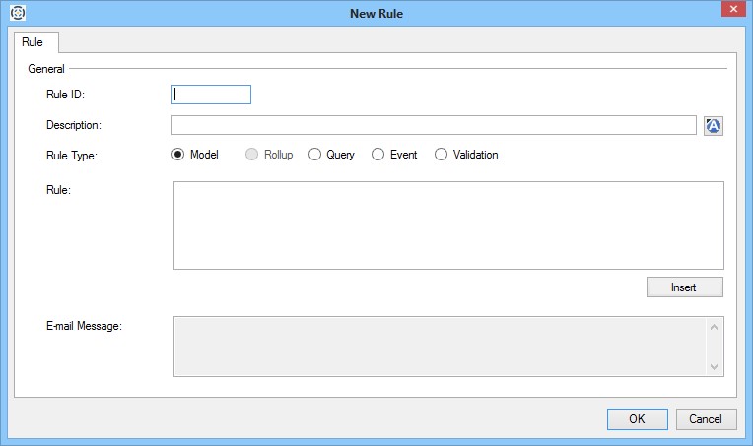The width and height of the screenshot is (753, 446).
Task: Switch to the Rule tab
Action: coord(33,42)
